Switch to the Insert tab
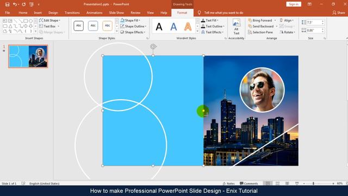Image resolution: width=348 pixels, height=196 pixels. 38,13
